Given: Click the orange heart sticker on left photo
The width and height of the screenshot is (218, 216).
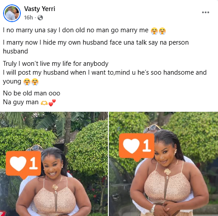Looking at the screenshot, I should coord(23,164).
